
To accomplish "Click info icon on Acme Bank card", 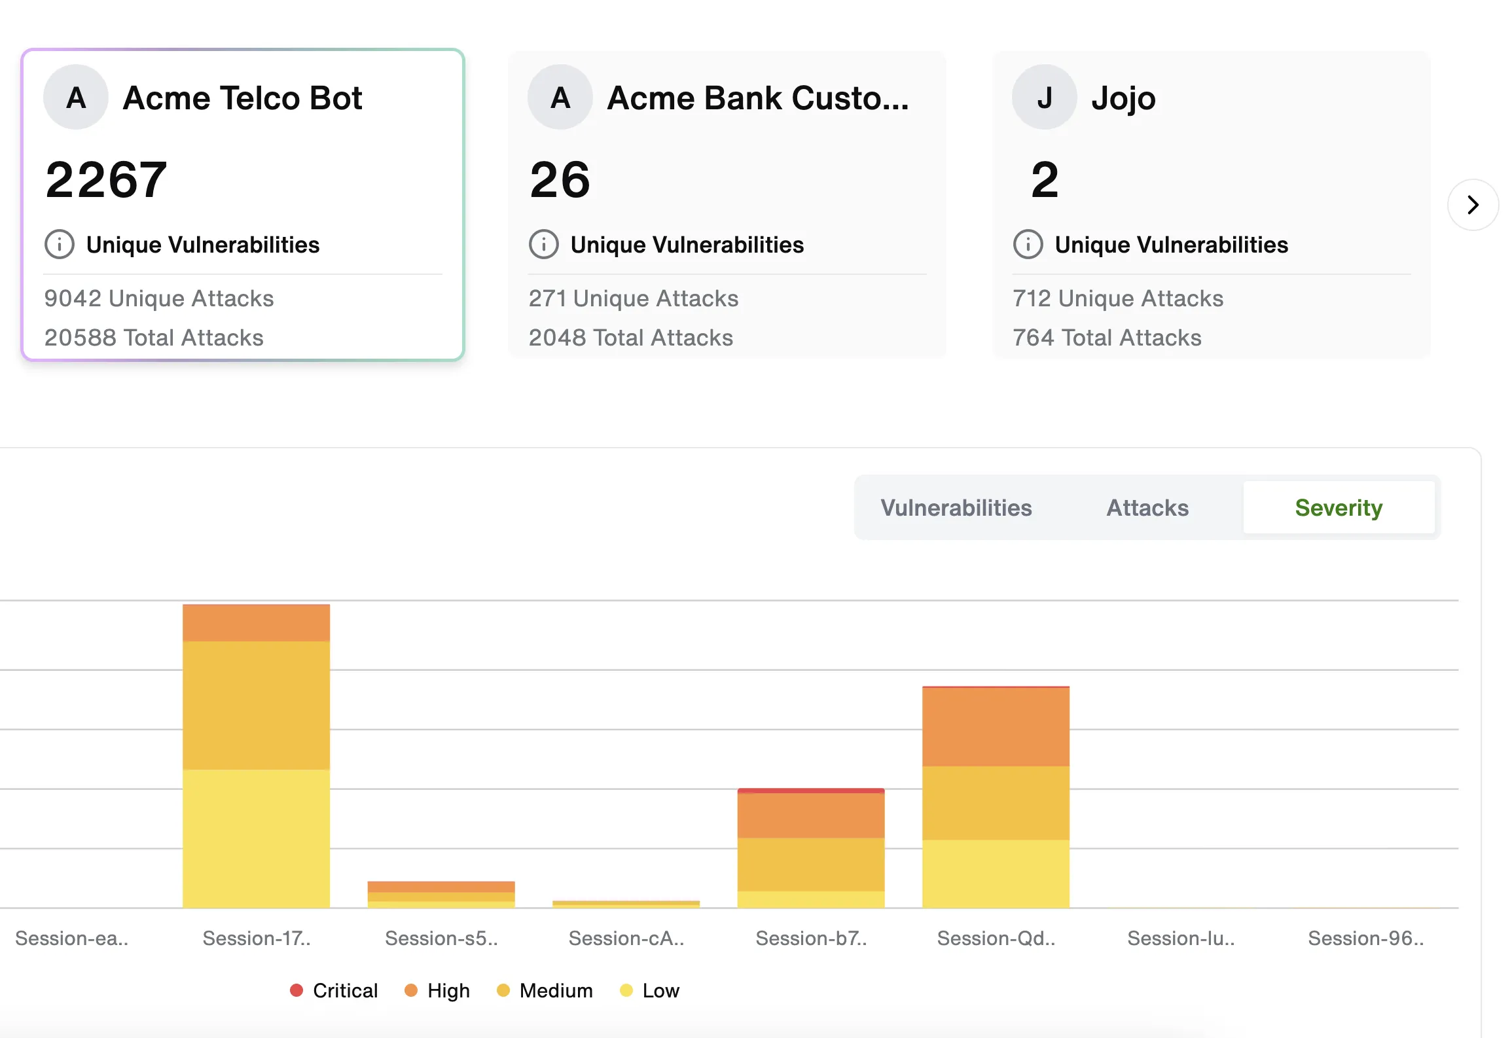I will 543,245.
